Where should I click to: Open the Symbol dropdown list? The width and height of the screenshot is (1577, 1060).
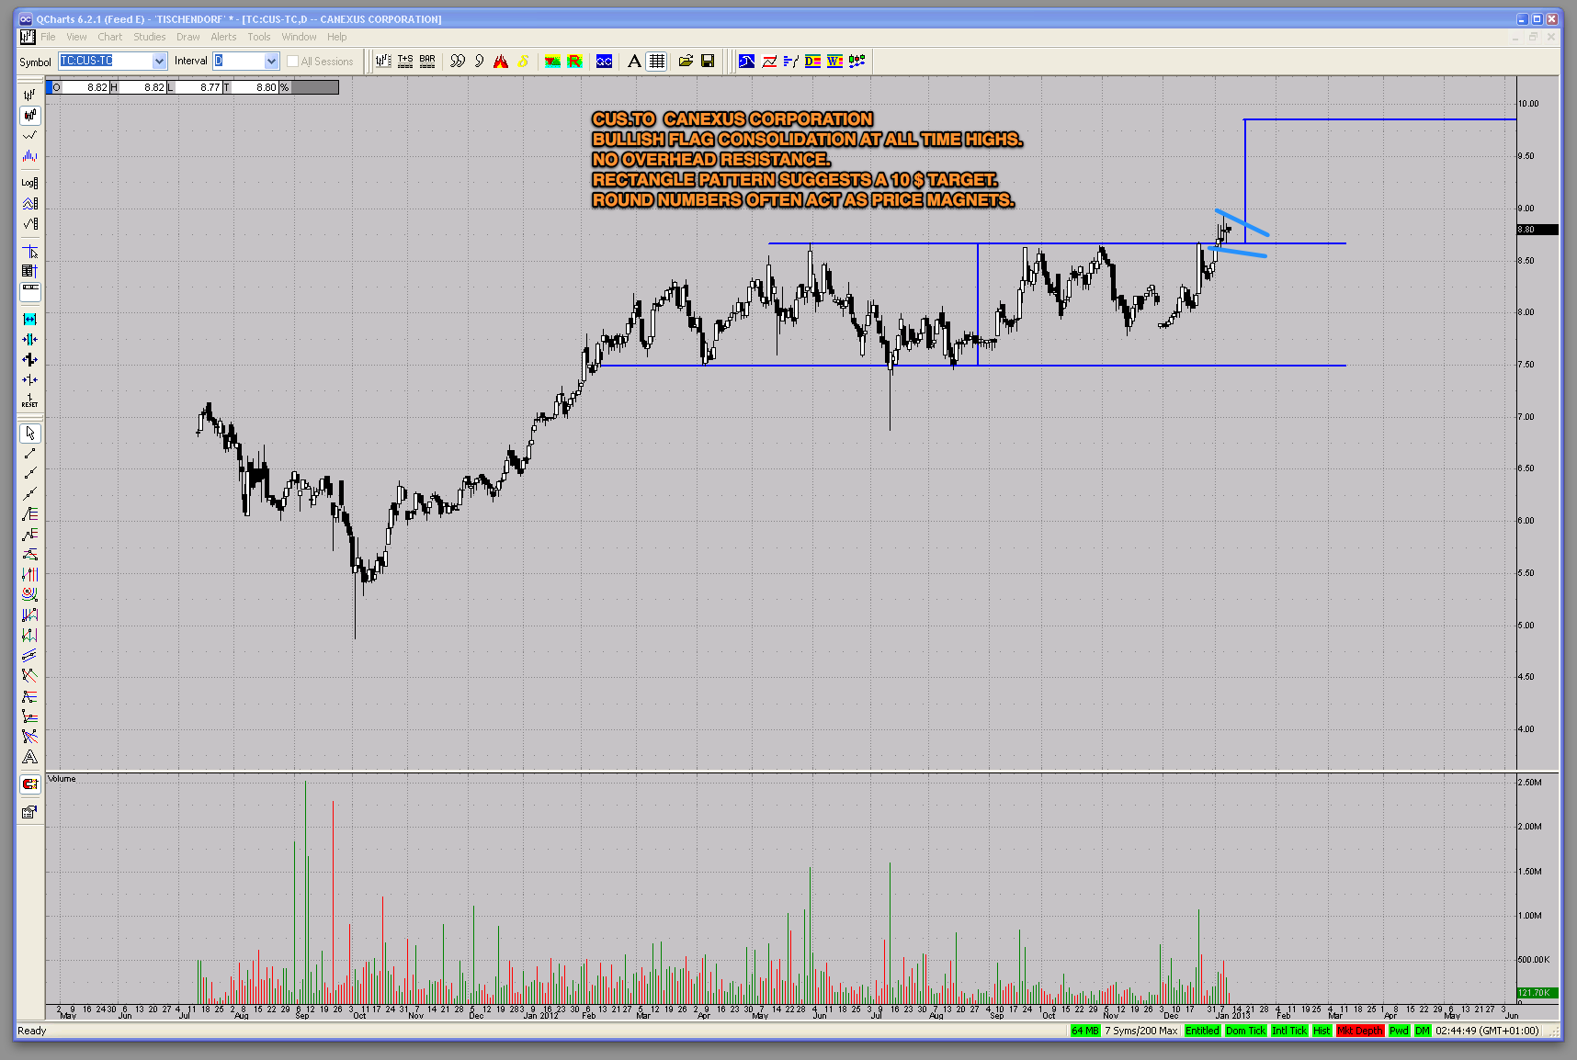pos(159,62)
